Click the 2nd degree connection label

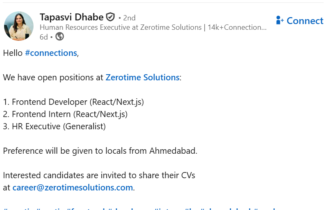click(129, 18)
